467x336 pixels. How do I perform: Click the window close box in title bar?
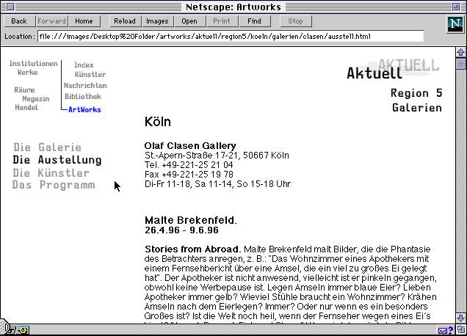tap(11, 7)
